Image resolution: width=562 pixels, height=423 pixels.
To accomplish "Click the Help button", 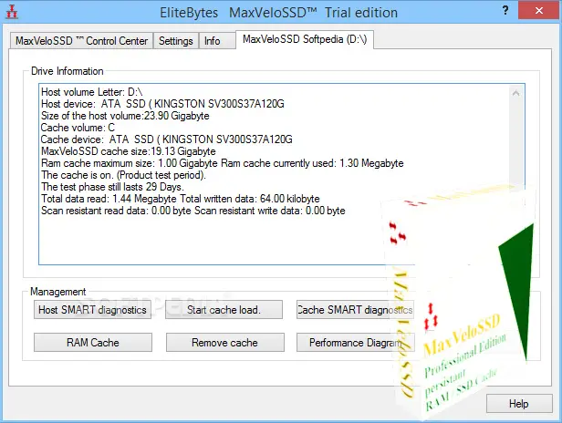I will 519,404.
